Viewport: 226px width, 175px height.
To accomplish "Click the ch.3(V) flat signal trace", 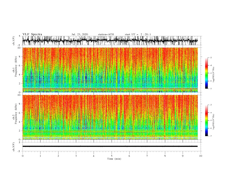I will pyautogui.click(x=110, y=146).
